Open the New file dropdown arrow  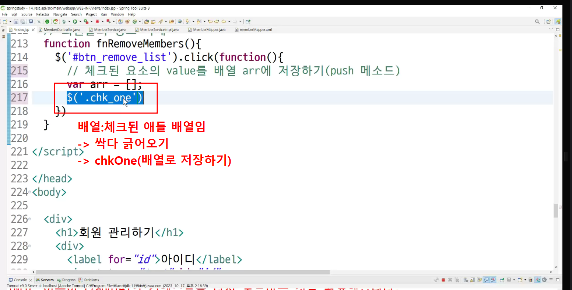(x=10, y=22)
